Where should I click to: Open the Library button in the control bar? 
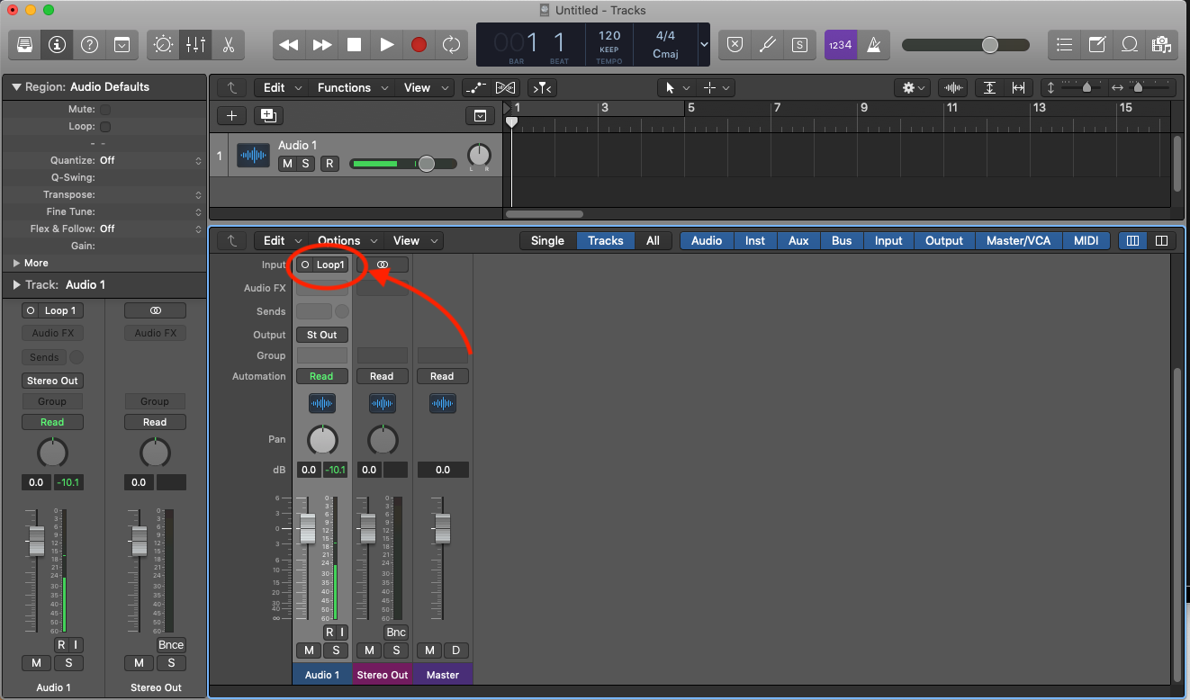(x=25, y=44)
